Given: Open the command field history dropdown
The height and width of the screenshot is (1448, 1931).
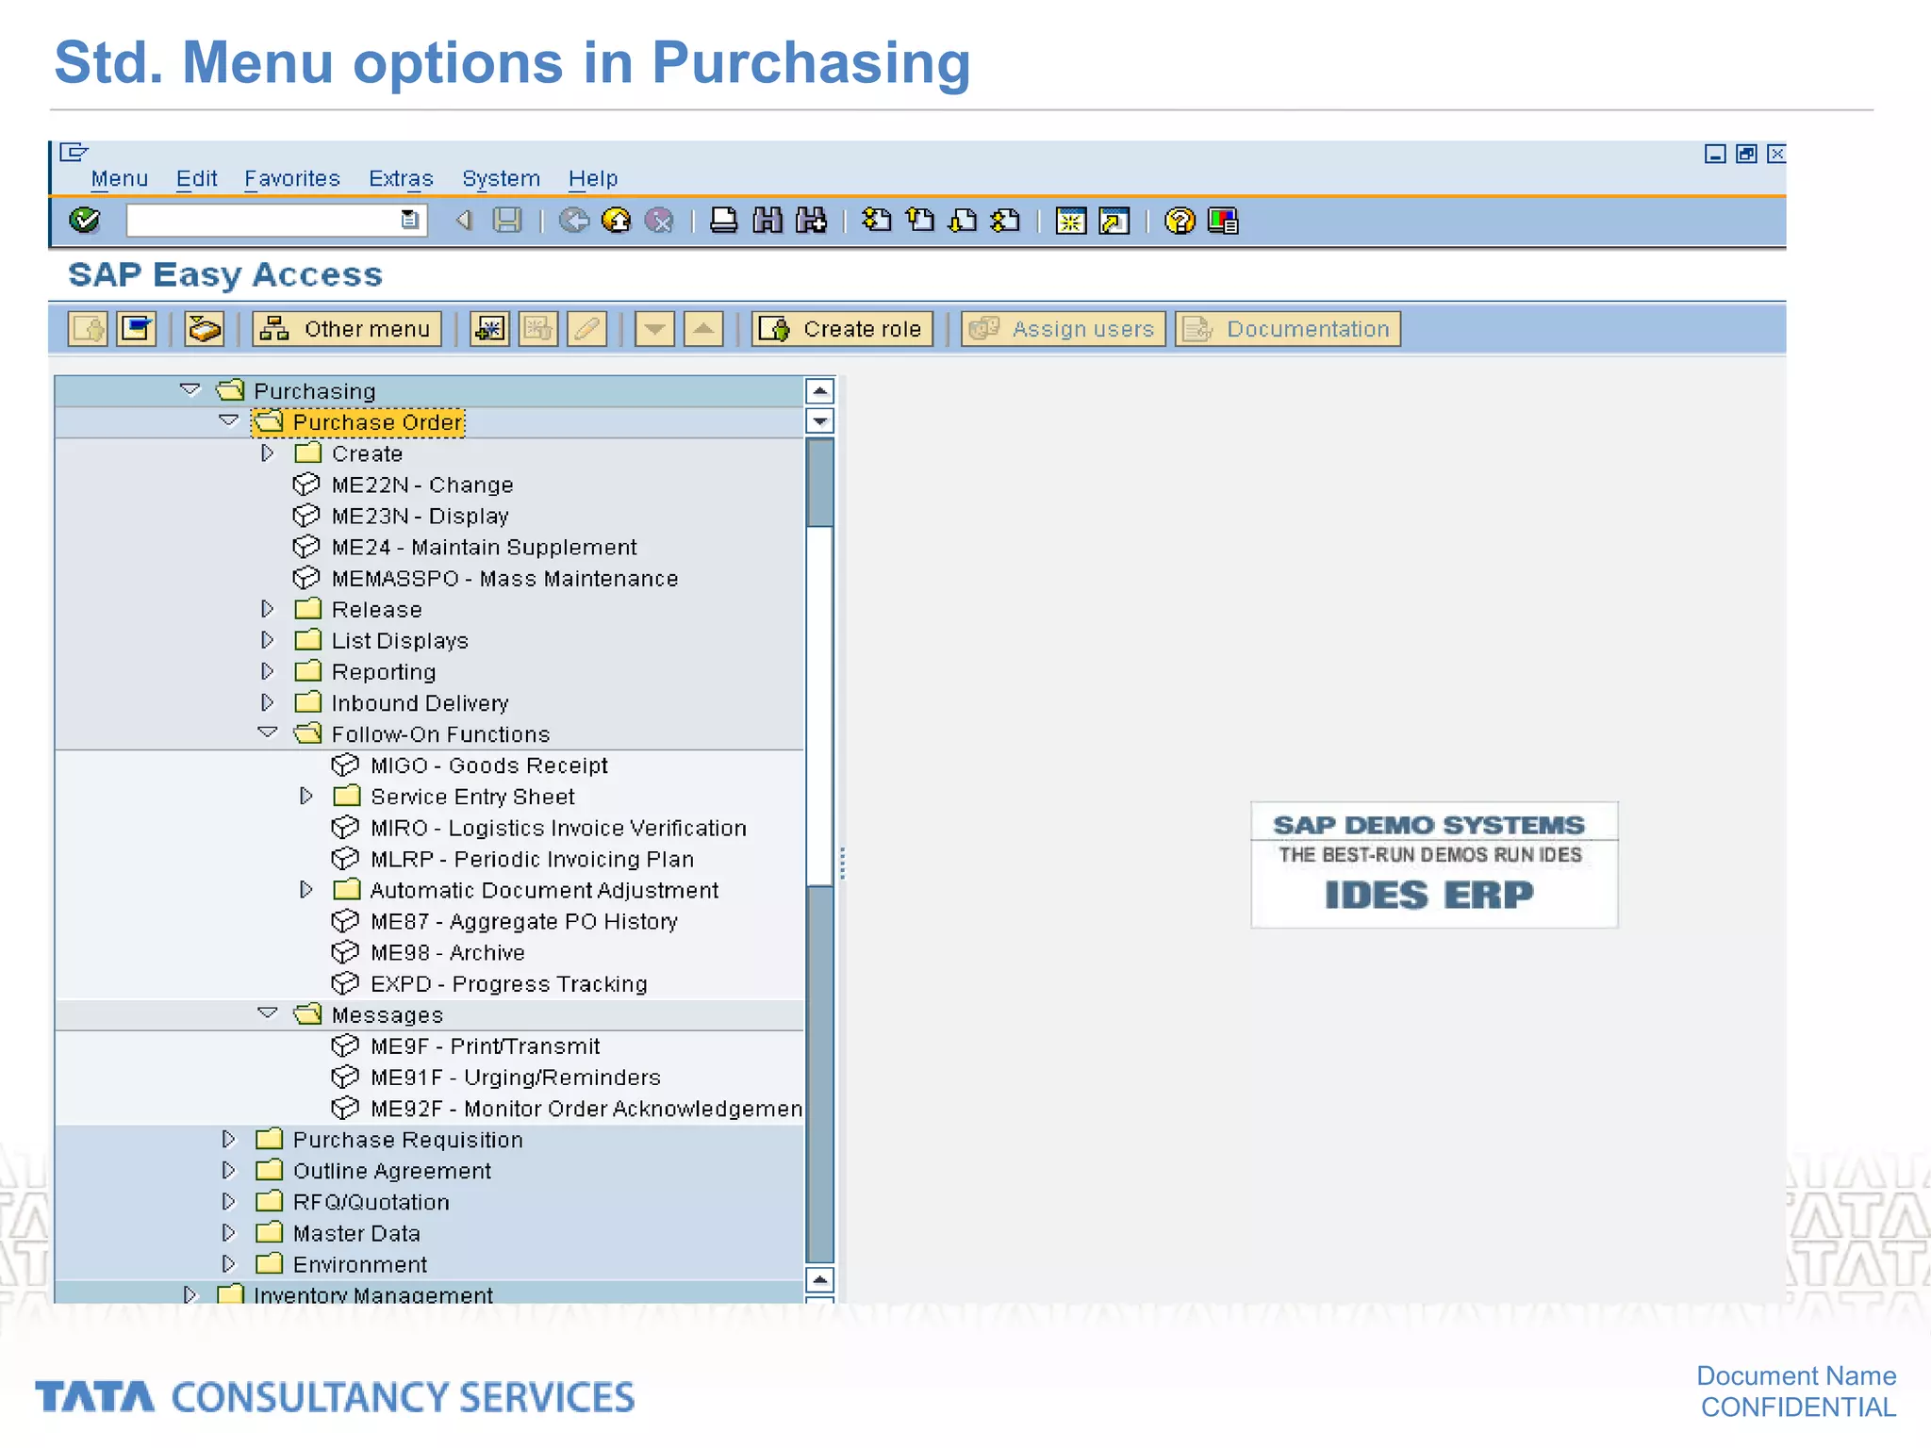Looking at the screenshot, I should (410, 220).
